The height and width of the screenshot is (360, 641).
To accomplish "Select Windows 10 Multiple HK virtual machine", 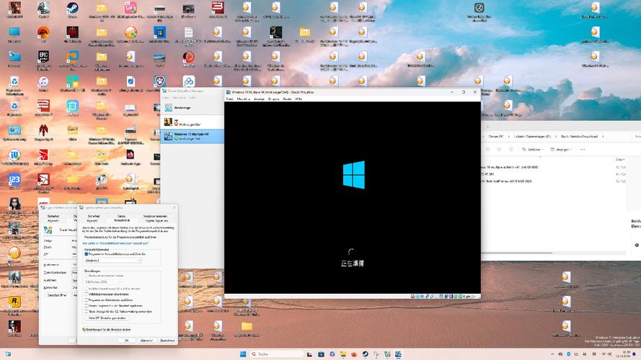I will pyautogui.click(x=191, y=135).
